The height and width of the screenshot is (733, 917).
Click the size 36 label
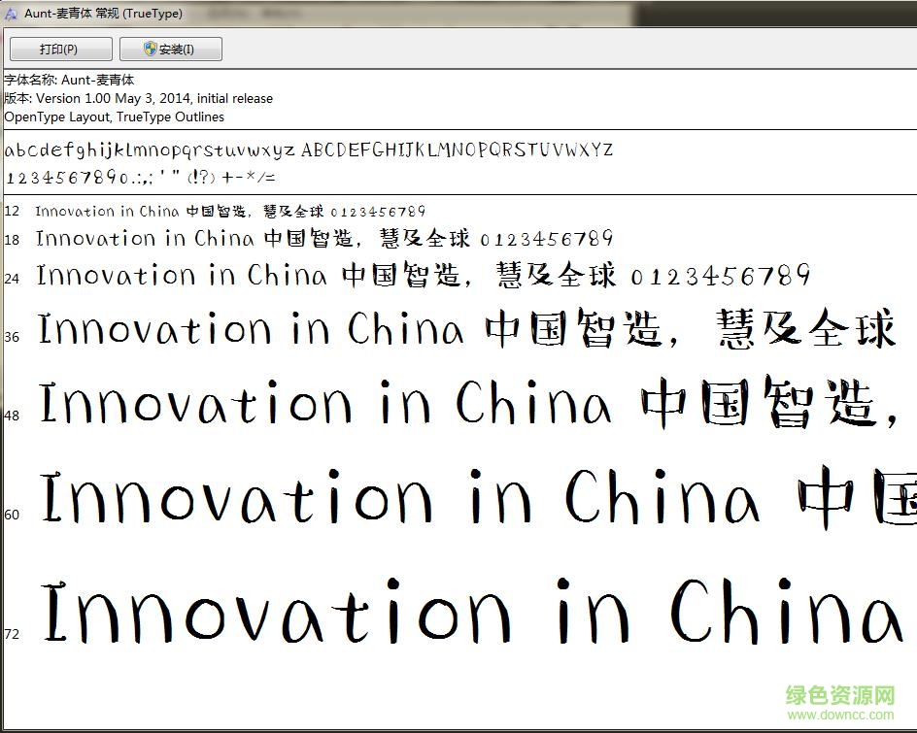pos(12,337)
